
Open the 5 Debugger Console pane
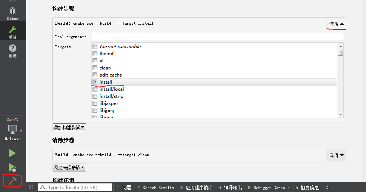269,188
